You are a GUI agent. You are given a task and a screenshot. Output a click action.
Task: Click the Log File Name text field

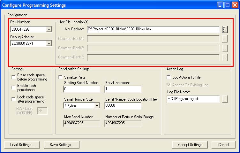click(193, 99)
